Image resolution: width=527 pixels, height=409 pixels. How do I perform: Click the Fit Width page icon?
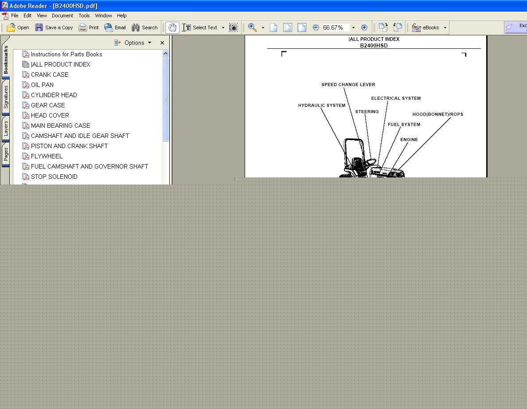[302, 28]
